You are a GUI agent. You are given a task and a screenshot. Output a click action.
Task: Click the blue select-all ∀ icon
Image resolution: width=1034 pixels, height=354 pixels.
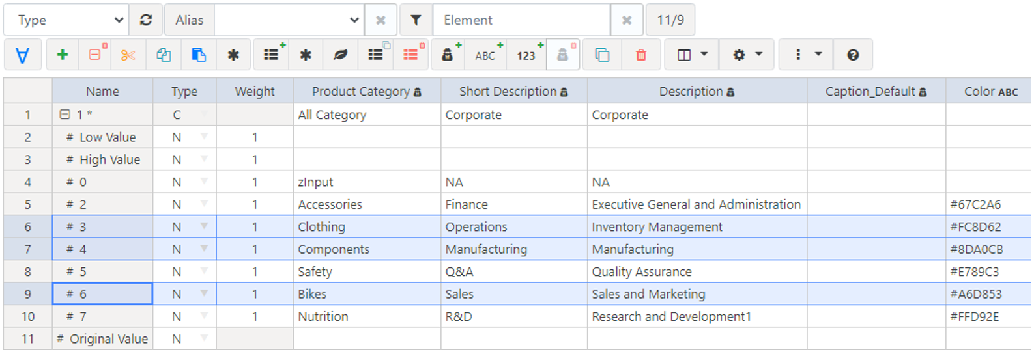tap(23, 55)
